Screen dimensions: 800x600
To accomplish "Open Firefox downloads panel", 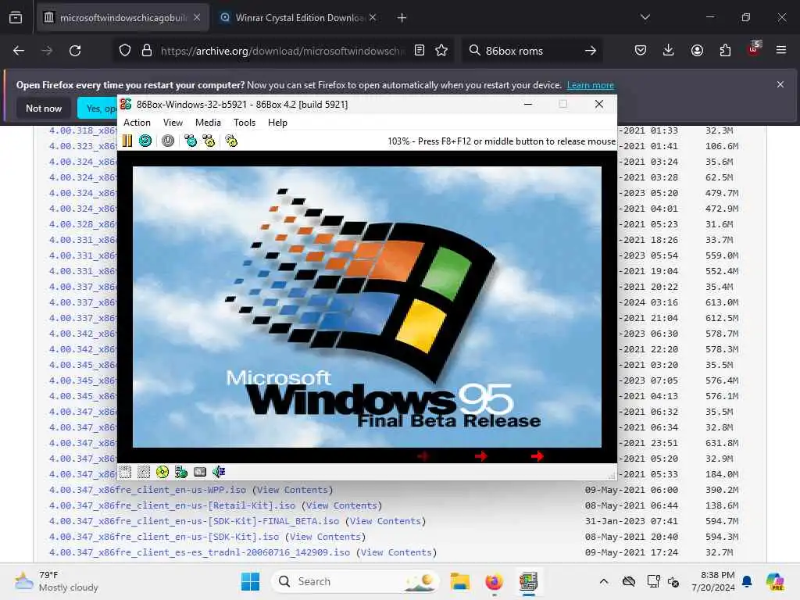I will click(669, 51).
